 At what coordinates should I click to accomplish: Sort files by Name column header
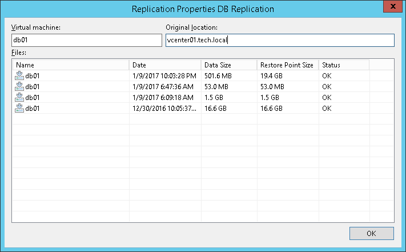tap(71, 65)
